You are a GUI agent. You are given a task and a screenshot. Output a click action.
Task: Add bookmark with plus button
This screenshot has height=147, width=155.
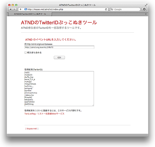[x=20, y=9]
